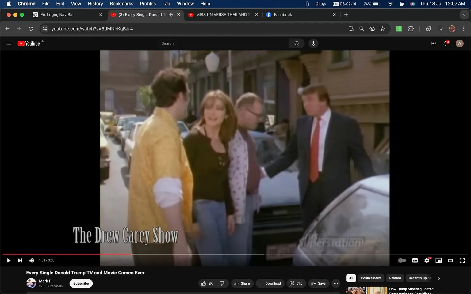Viewport: 471px width, 294px height.
Task: Enter fullscreen mode
Action: (x=462, y=260)
